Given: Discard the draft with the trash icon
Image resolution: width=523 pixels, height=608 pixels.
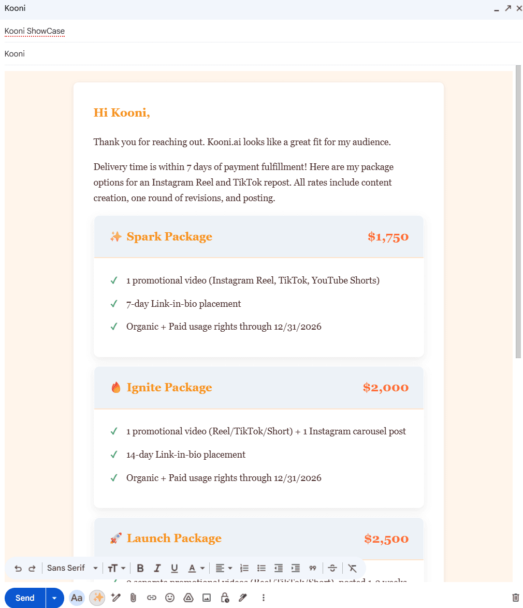Looking at the screenshot, I should (515, 598).
